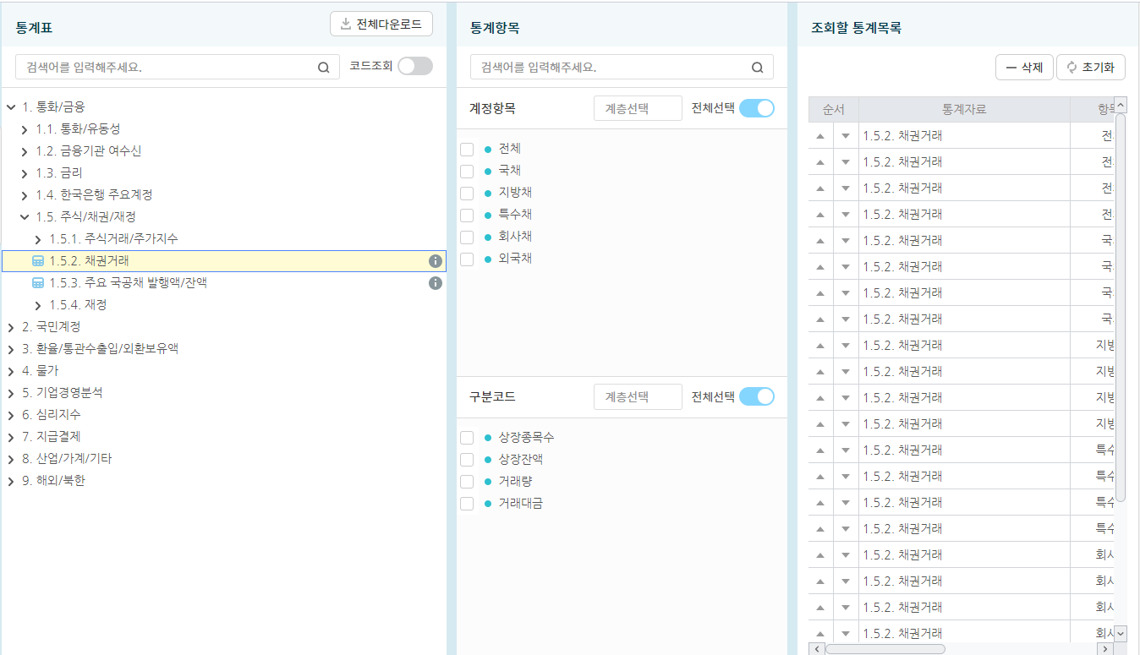The image size is (1140, 655).
Task: Click 계층선택 field in 계정항목 section
Action: (x=638, y=108)
